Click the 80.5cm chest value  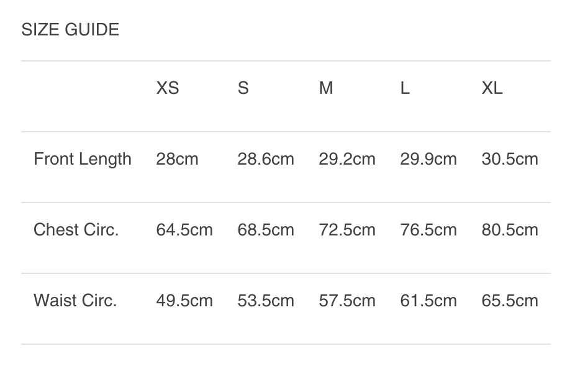tap(510, 230)
